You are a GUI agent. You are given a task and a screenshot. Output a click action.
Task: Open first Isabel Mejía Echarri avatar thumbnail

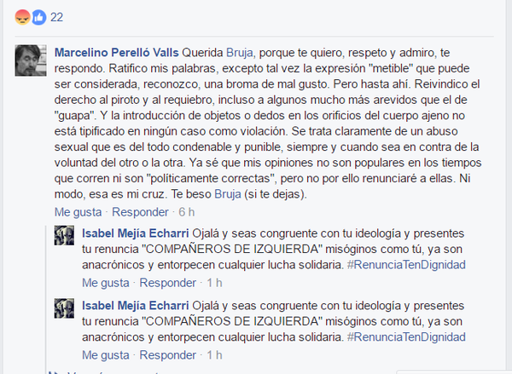[64, 235]
